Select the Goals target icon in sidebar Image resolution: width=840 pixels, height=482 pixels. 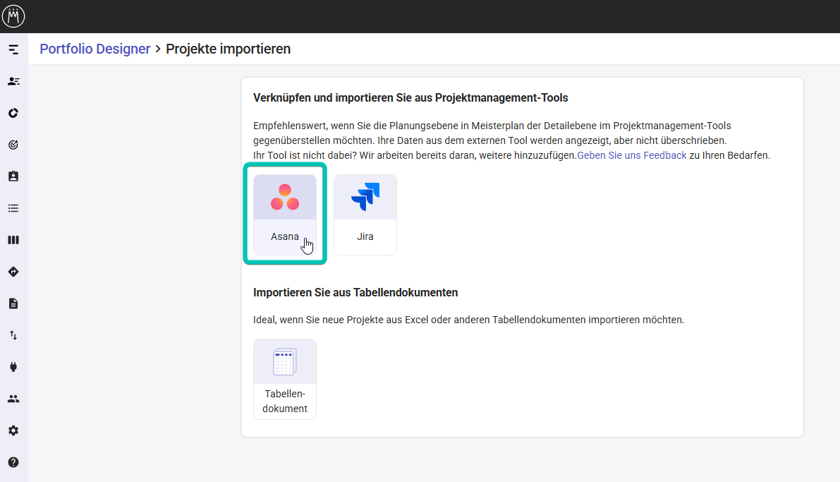13,144
